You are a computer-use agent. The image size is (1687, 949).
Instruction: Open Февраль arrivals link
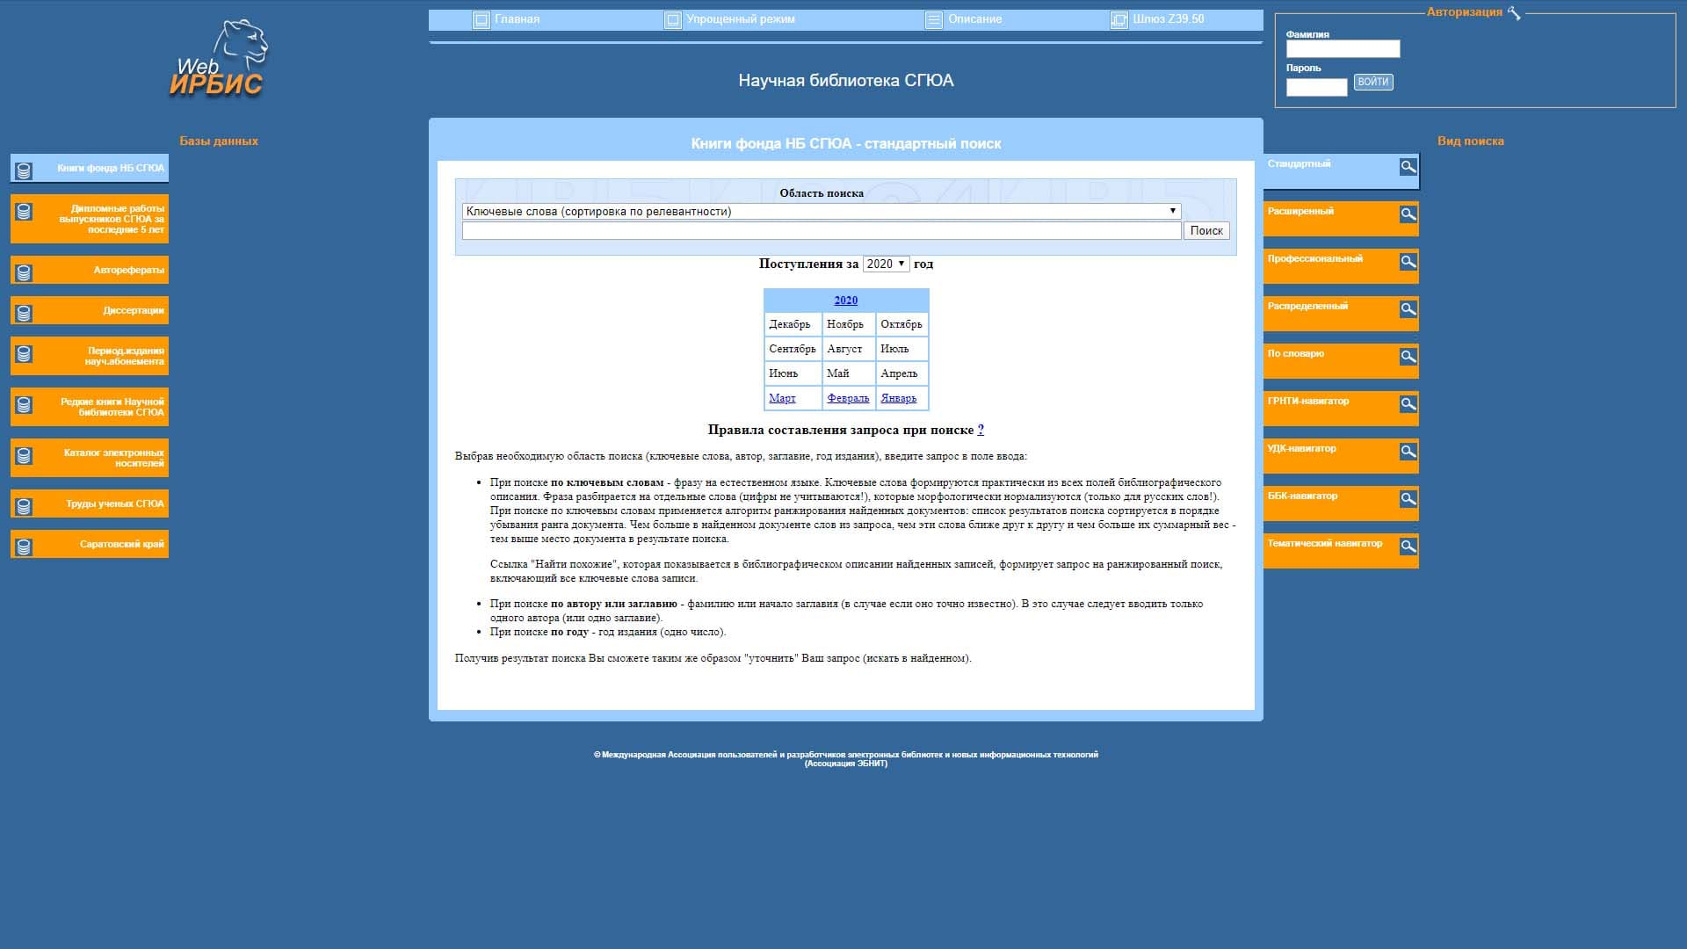click(x=848, y=398)
